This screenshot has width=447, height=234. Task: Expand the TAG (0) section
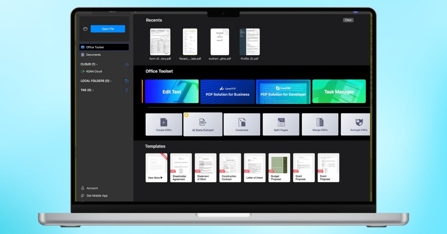point(86,90)
